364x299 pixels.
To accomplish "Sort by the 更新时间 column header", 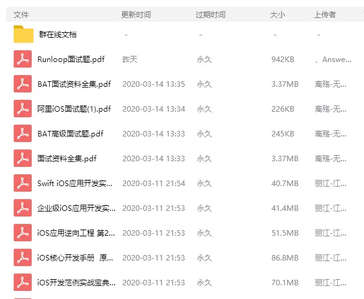I will tap(136, 15).
